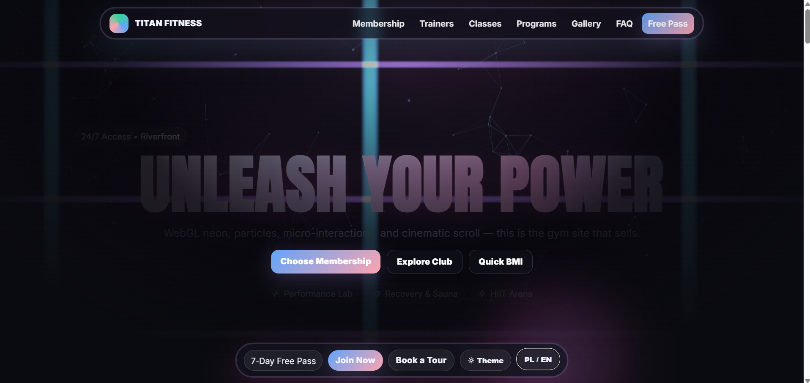Click the scrollbar up arrow

pyautogui.click(x=807, y=3)
